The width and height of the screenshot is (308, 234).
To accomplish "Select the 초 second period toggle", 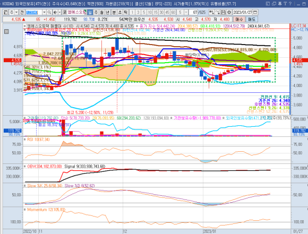I will click(x=120, y=12).
